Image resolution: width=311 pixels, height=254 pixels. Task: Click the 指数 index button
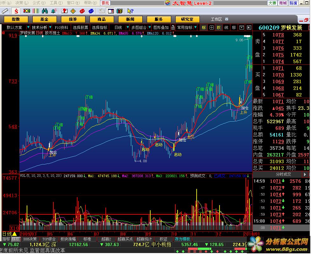click(16, 19)
